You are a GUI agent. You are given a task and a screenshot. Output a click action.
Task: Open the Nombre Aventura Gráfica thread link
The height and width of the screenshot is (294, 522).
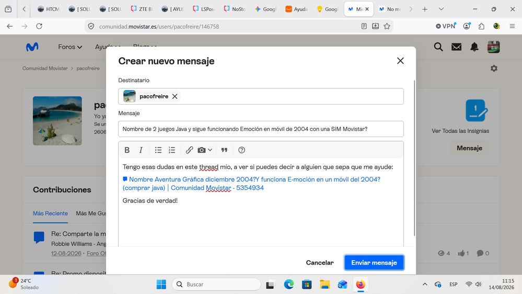[x=251, y=183]
